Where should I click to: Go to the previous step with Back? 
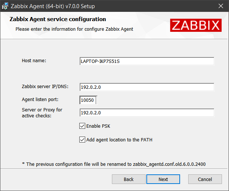[129, 179]
